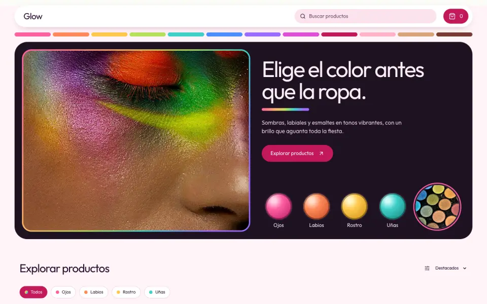487x304 pixels.
Task: Toggle the Ojos filter chip
Action: pos(63,292)
